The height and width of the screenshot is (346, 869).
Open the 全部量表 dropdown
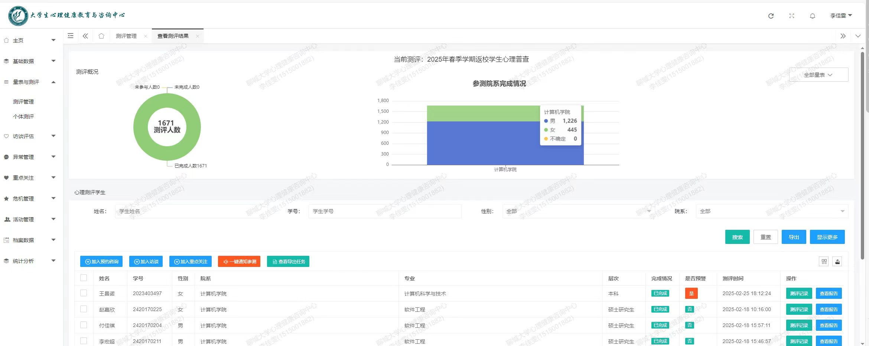pos(818,75)
